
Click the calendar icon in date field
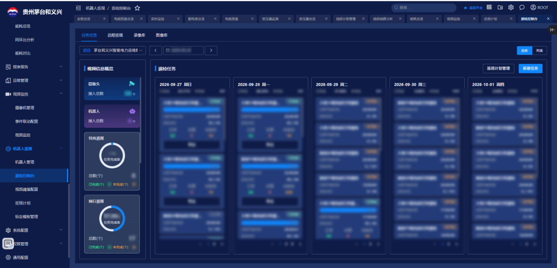tap(168, 51)
